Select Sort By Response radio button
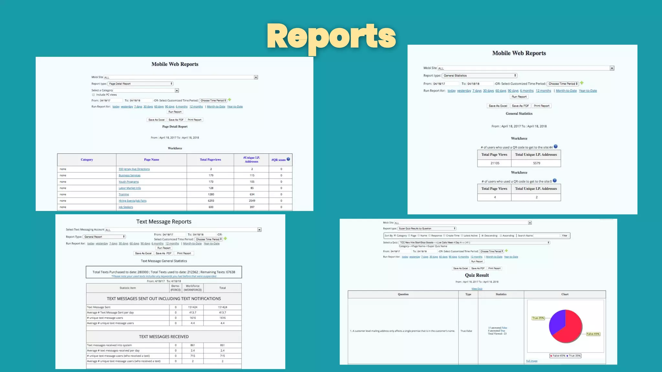This screenshot has width=662, height=372. 429,235
